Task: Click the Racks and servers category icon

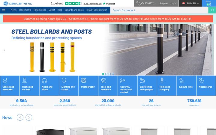Action: (x=25, y=80)
